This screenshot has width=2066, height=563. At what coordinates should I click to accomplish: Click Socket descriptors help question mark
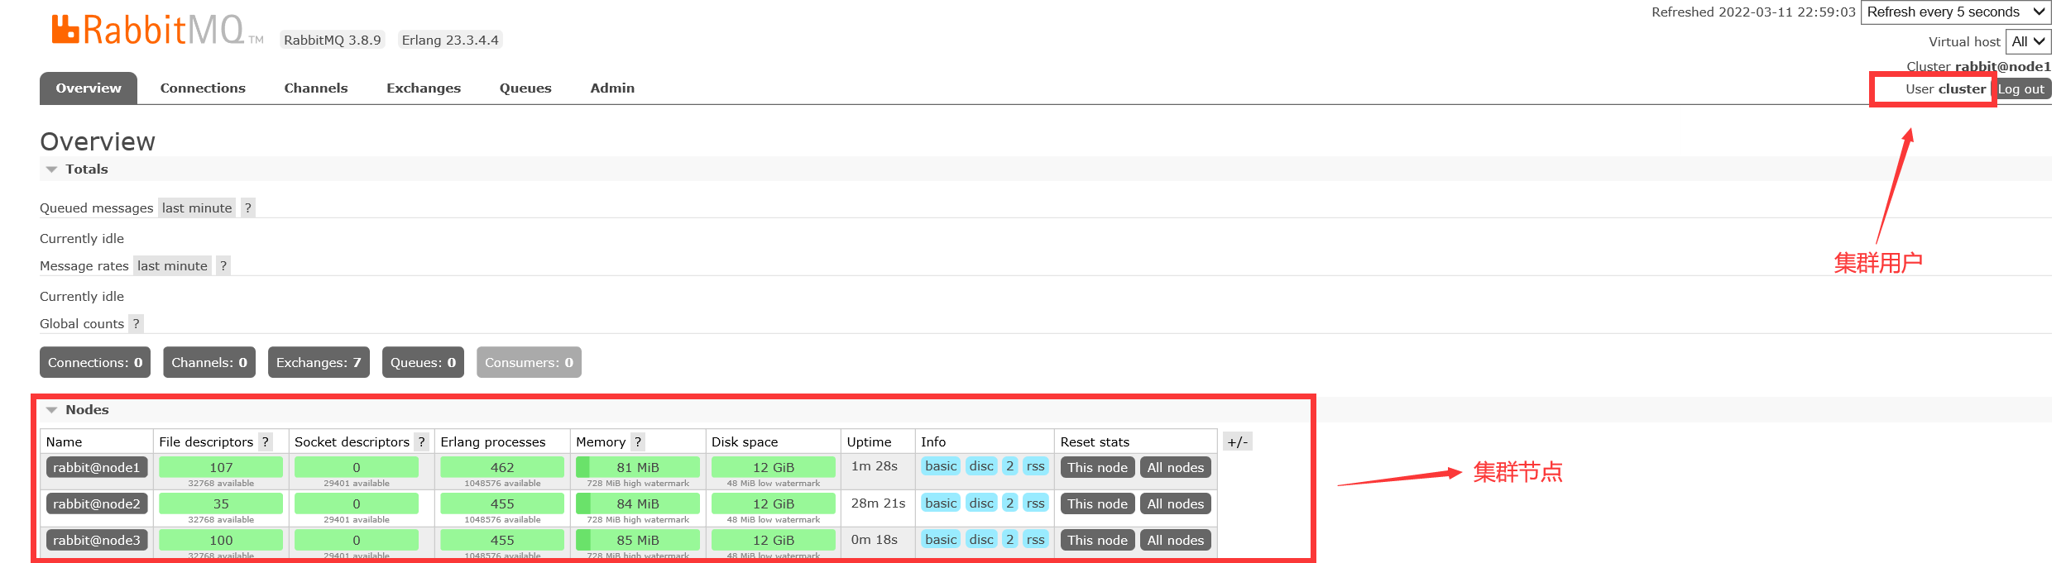(x=421, y=441)
